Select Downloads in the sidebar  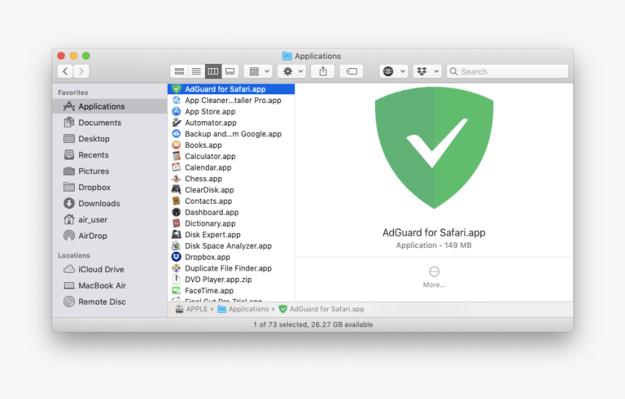coord(99,204)
